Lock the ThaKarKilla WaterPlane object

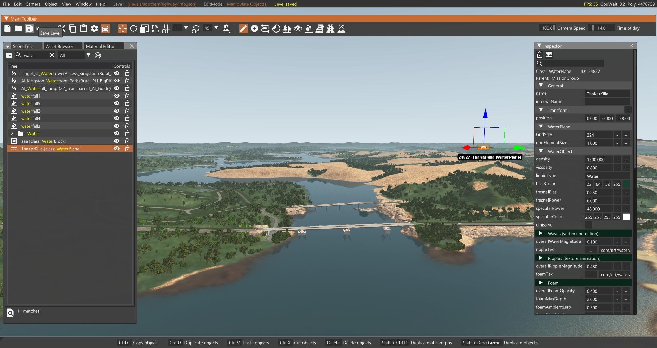coord(127,149)
